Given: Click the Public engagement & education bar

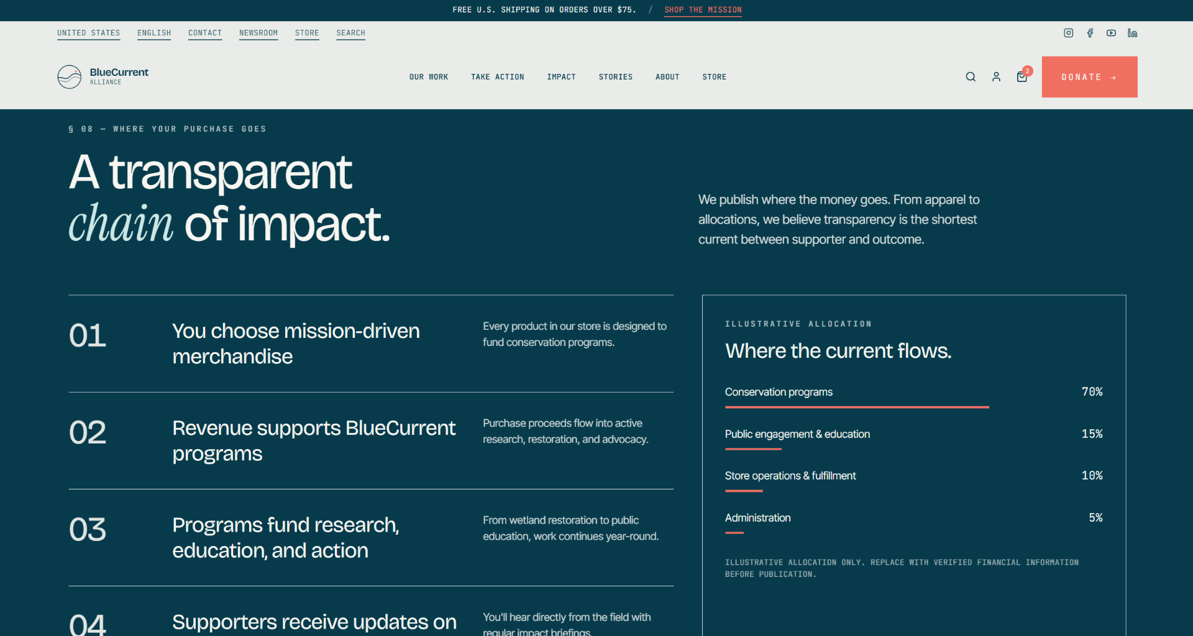Looking at the screenshot, I should tap(753, 449).
